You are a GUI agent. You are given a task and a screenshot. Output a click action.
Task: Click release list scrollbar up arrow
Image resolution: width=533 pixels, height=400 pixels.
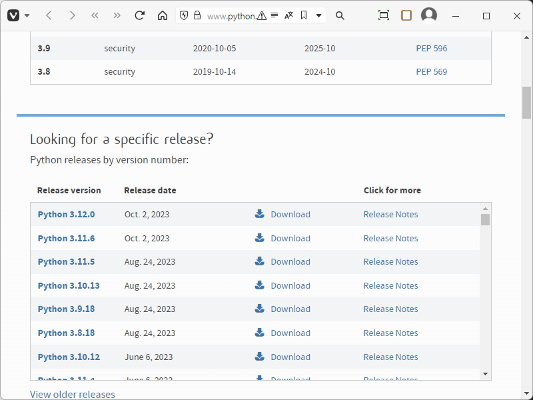point(486,209)
